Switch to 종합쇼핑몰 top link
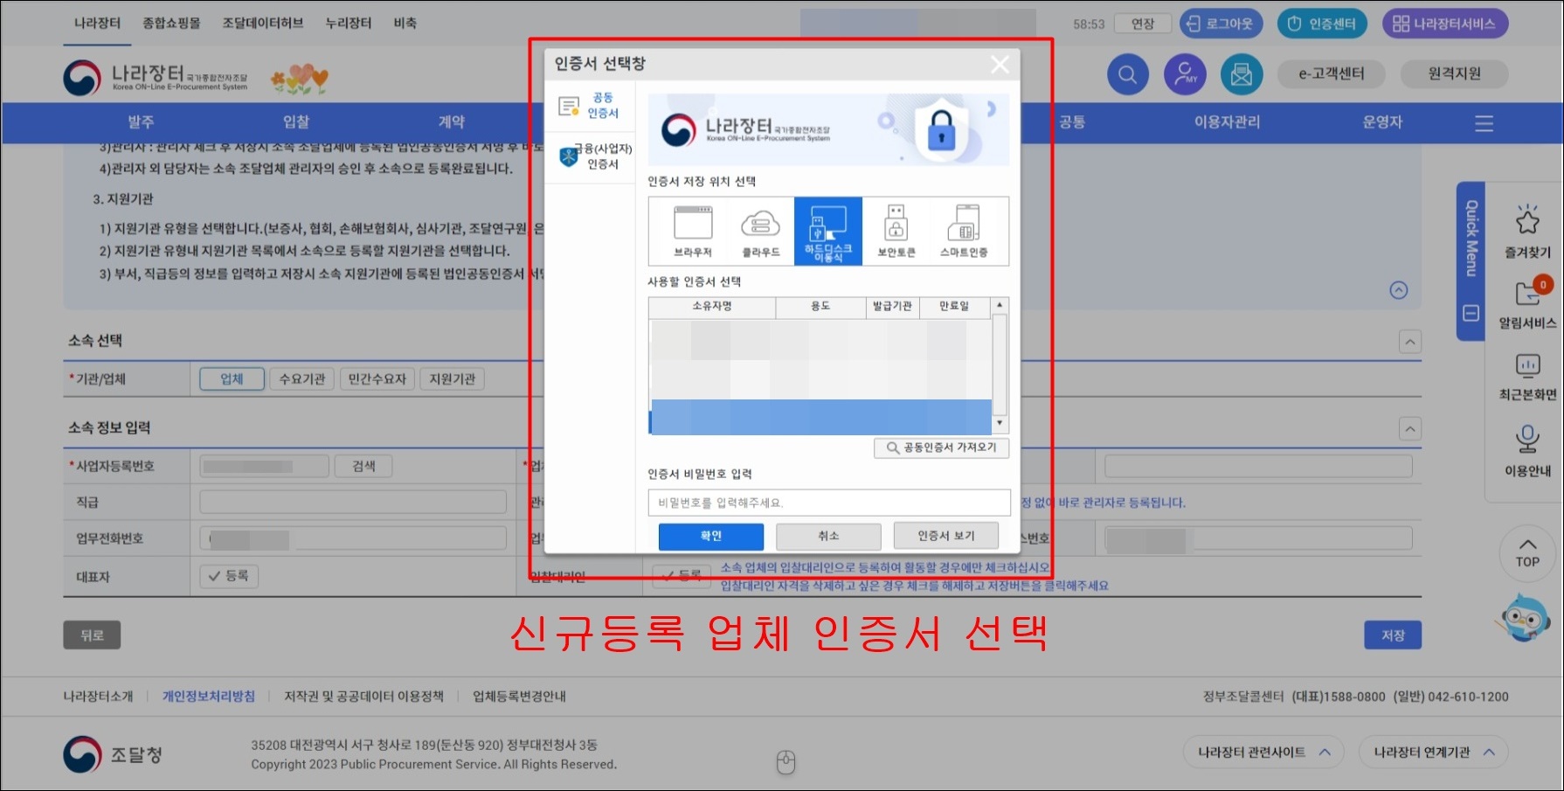The width and height of the screenshot is (1564, 791). click(x=171, y=23)
